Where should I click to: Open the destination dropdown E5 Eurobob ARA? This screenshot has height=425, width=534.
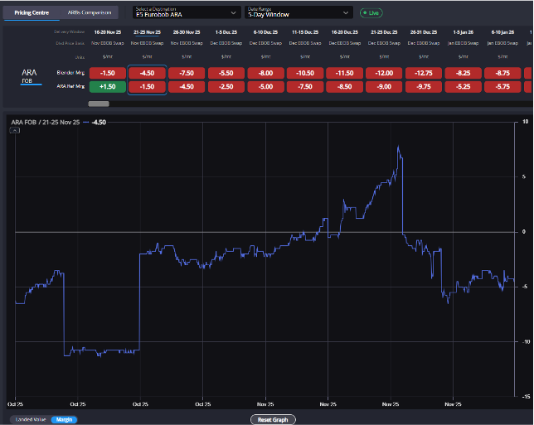(x=187, y=12)
